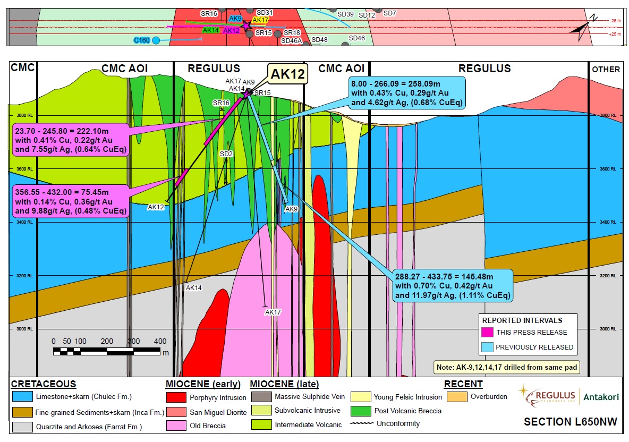Click the +25 m offset label

(615, 34)
